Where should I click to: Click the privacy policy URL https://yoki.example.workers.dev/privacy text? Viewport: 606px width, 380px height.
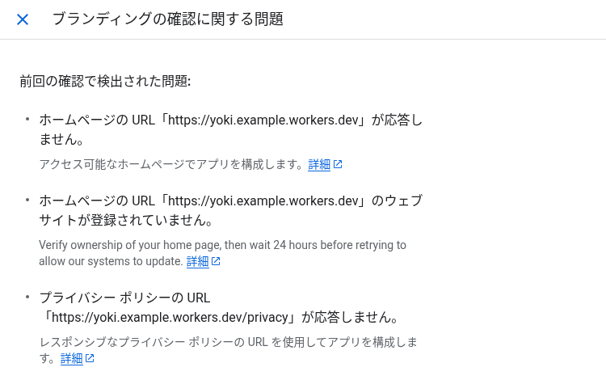[170, 318]
